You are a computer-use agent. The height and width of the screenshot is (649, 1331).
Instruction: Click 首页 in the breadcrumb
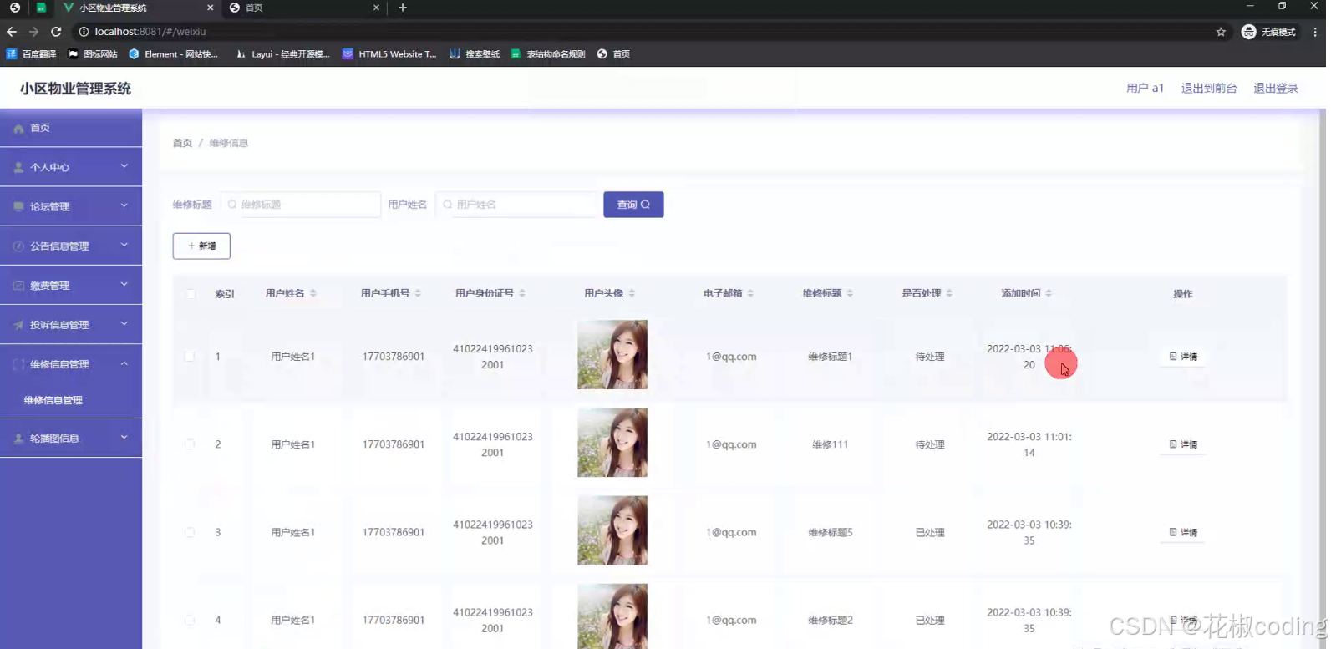click(182, 144)
